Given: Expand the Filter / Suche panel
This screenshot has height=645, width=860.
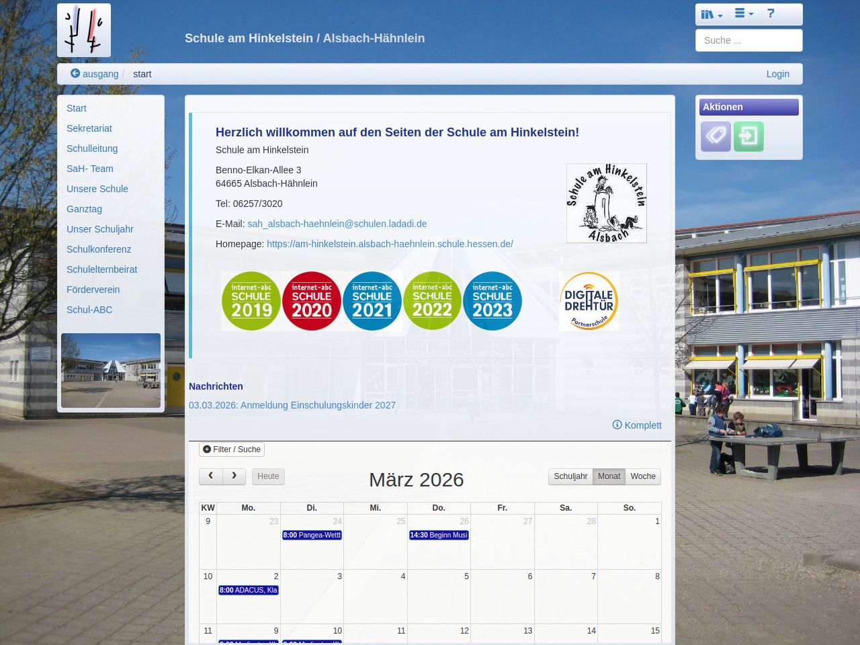Looking at the screenshot, I should pos(232,449).
